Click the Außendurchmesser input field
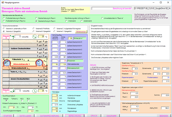Screen dimensions: 172x117 (55, 95)
